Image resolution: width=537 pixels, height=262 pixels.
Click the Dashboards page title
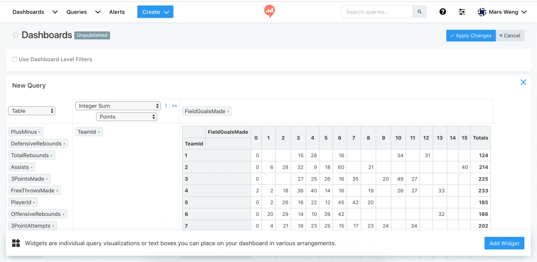[x=47, y=35]
